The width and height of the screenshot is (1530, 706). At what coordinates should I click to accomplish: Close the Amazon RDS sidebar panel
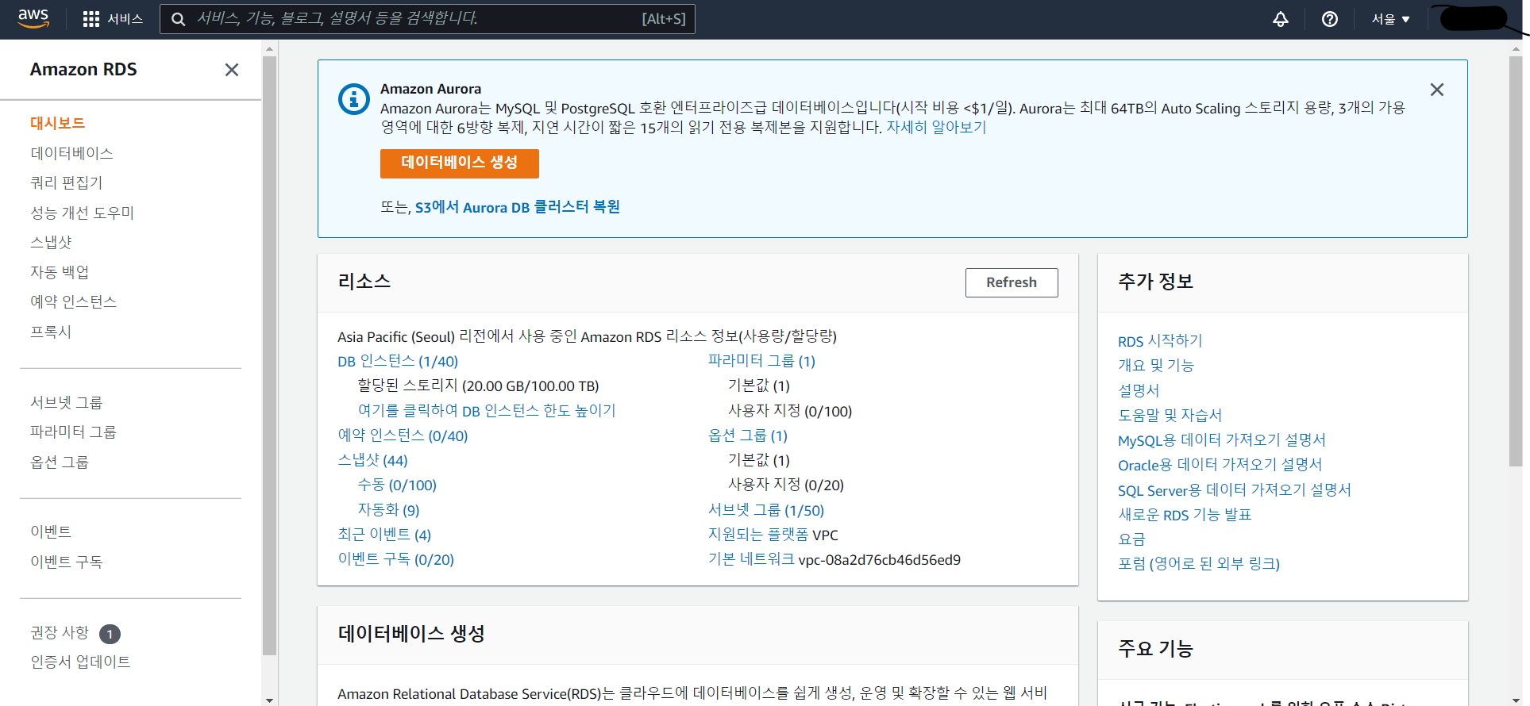click(232, 70)
